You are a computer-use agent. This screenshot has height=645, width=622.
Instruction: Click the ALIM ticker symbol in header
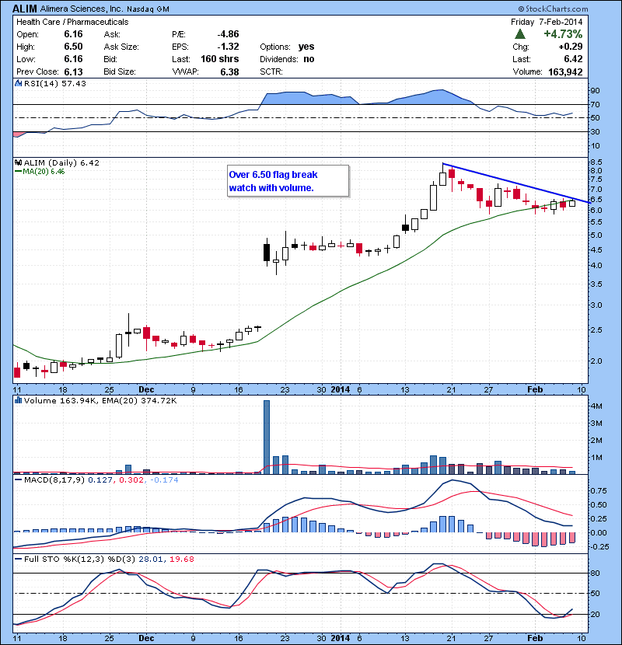[25, 9]
